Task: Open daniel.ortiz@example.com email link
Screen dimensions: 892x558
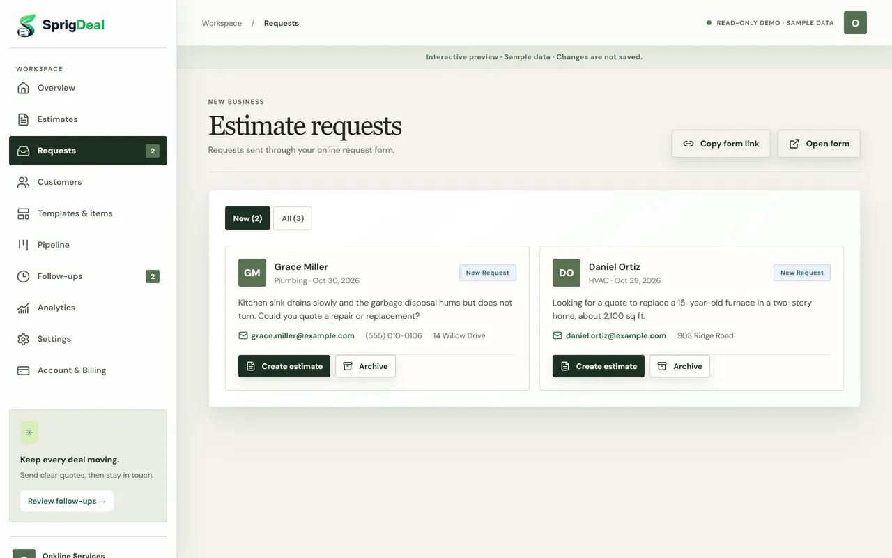Action: pos(616,335)
